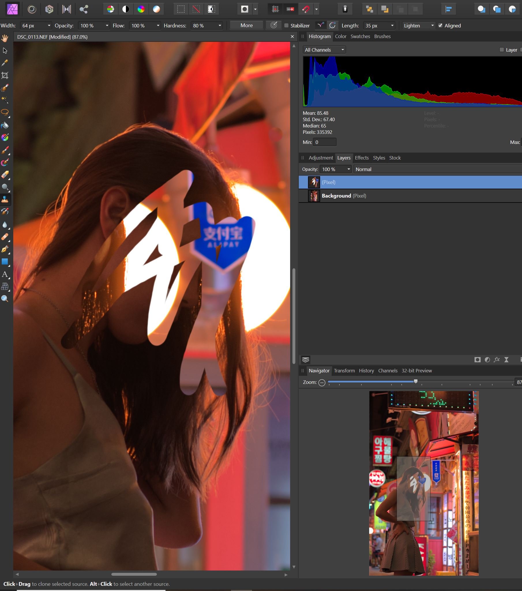Toggle the Quick Mask button

[x=245, y=9]
